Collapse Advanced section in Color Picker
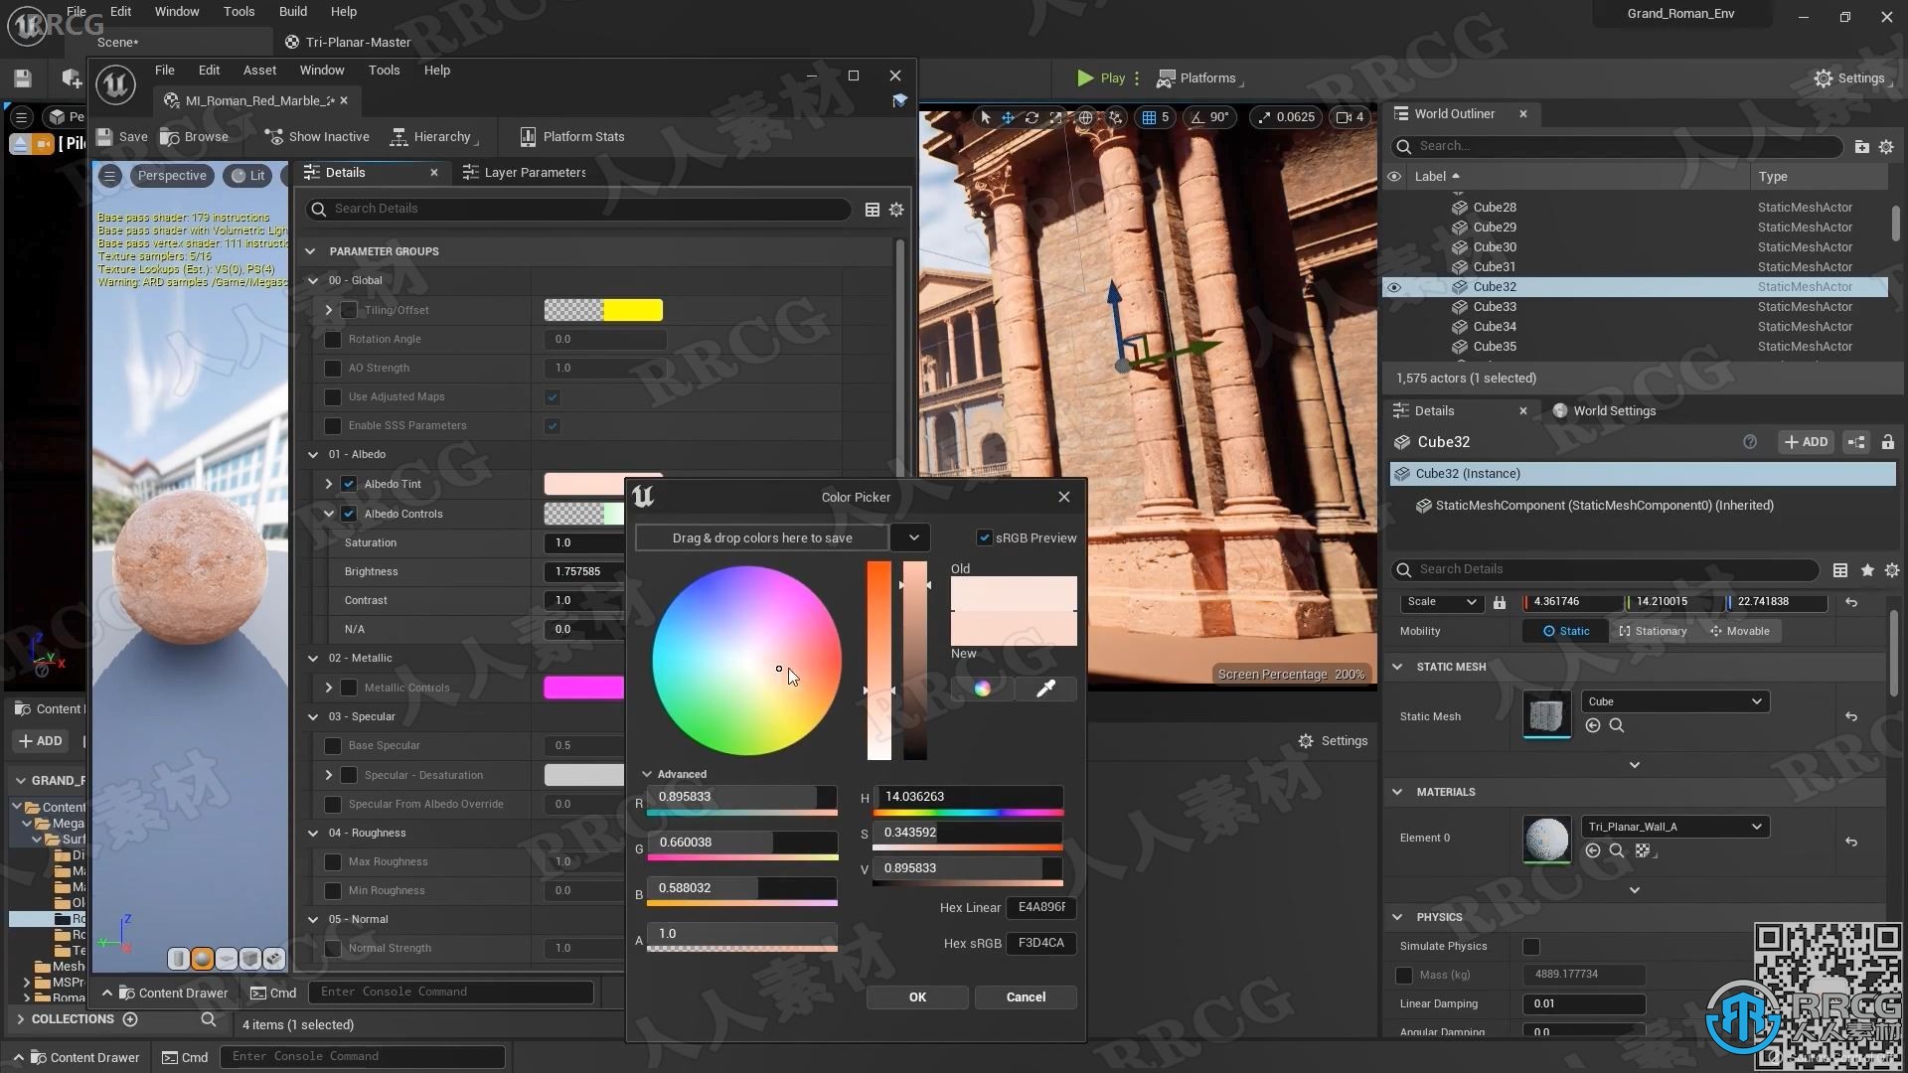The height and width of the screenshot is (1073, 1908). pos(647,774)
